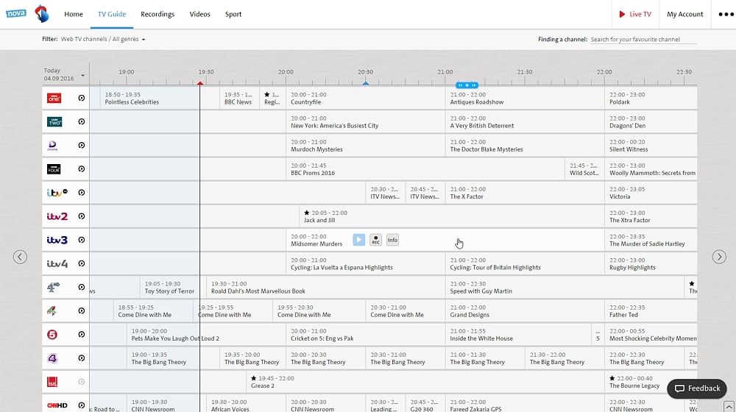Open Speed with Guy Martin on Channel 4 HD

[x=565, y=287]
